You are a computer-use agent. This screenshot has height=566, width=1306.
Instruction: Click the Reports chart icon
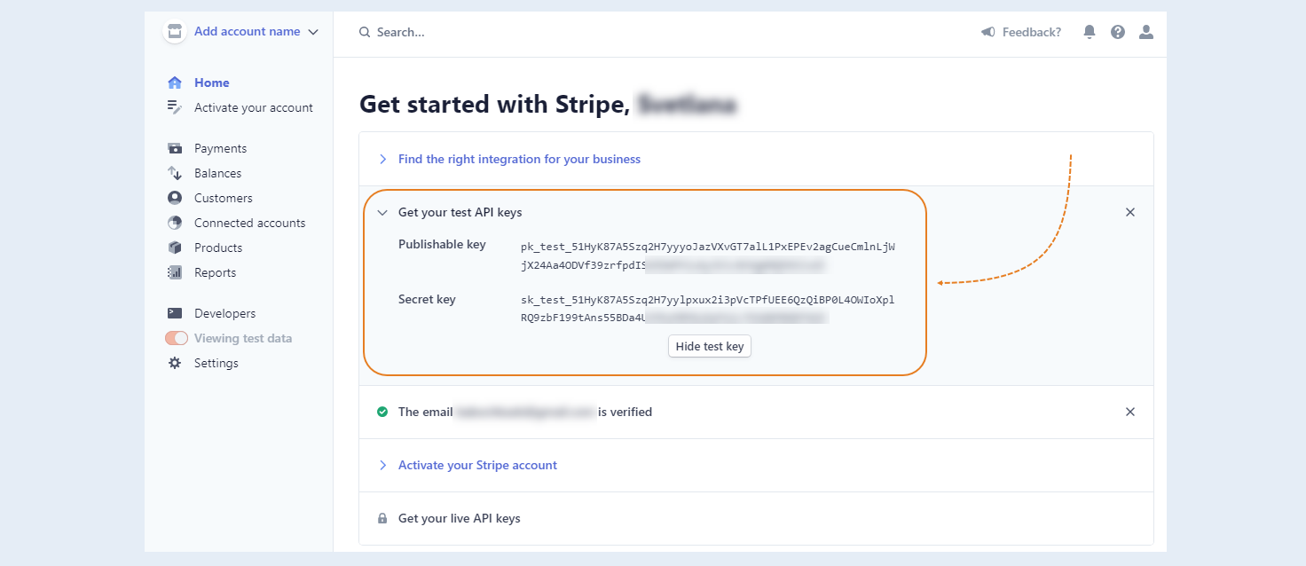tap(175, 272)
